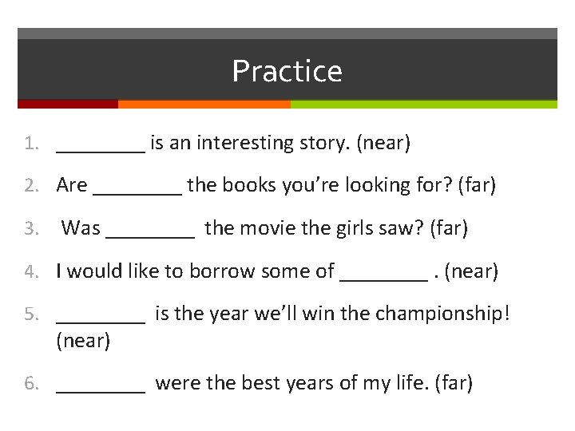
Task: Click the blank after 'some of'
Action: [384, 273]
